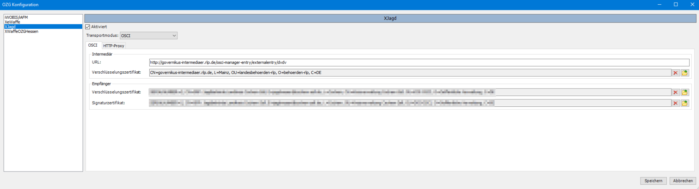The height and width of the screenshot is (189, 699).
Task: Uncheck the Aktiviert checkbox
Action: point(88,27)
